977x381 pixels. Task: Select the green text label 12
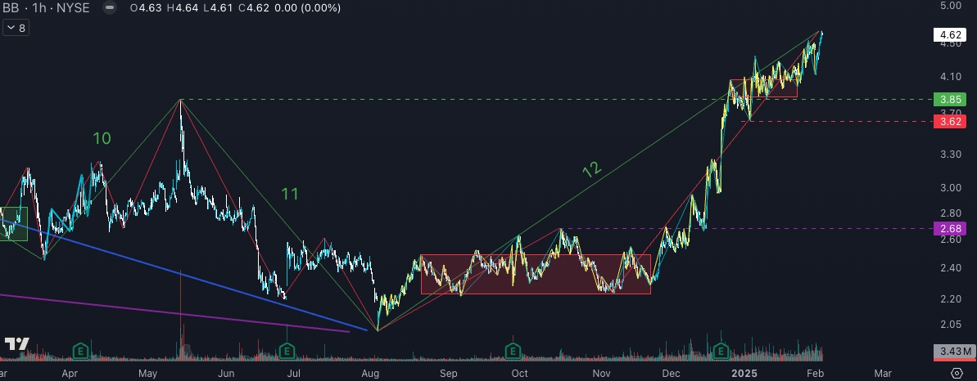(x=591, y=170)
